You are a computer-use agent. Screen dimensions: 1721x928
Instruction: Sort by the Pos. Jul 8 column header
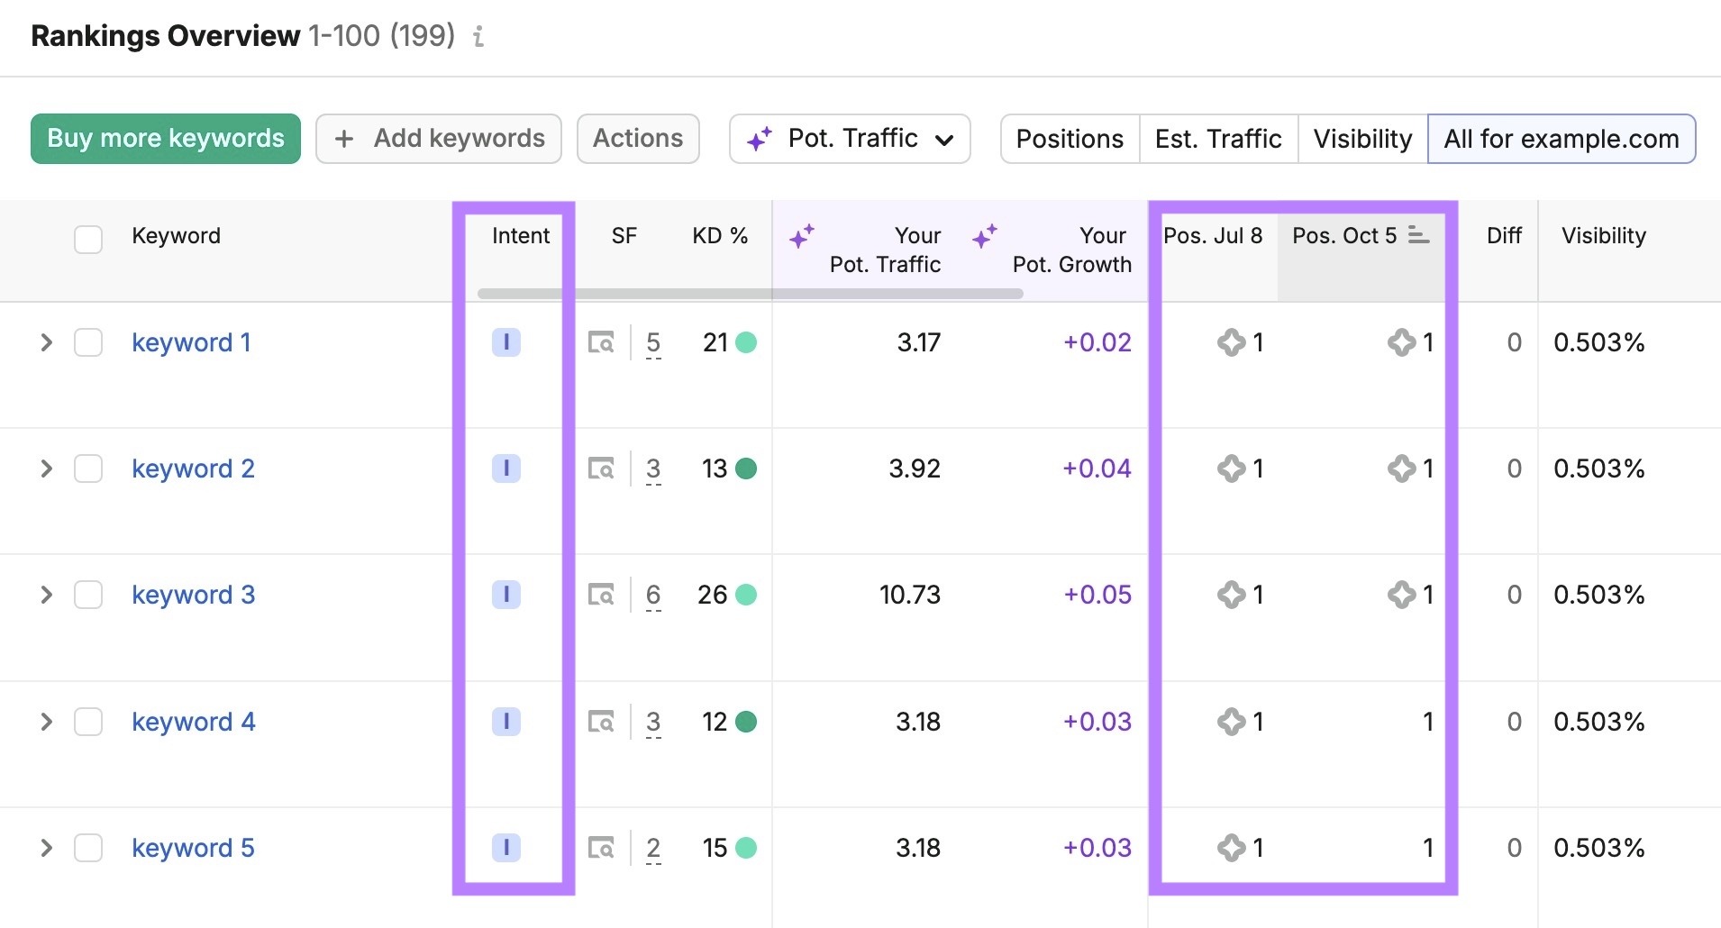(1213, 235)
